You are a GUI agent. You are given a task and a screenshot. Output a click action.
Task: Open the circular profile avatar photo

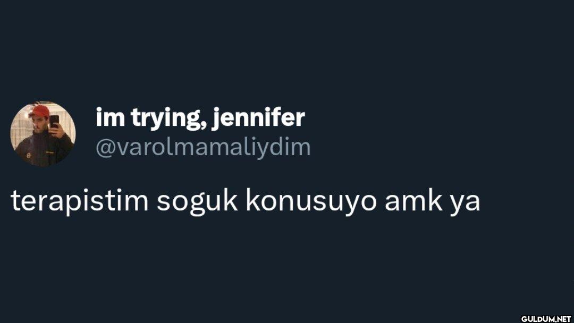coord(43,134)
